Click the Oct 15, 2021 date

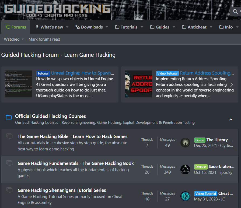click(x=205, y=172)
